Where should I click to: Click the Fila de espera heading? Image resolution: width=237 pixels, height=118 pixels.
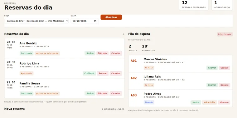(139, 34)
